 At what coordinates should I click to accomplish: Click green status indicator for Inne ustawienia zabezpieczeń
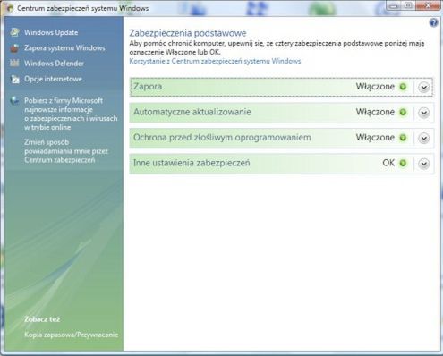coord(403,163)
